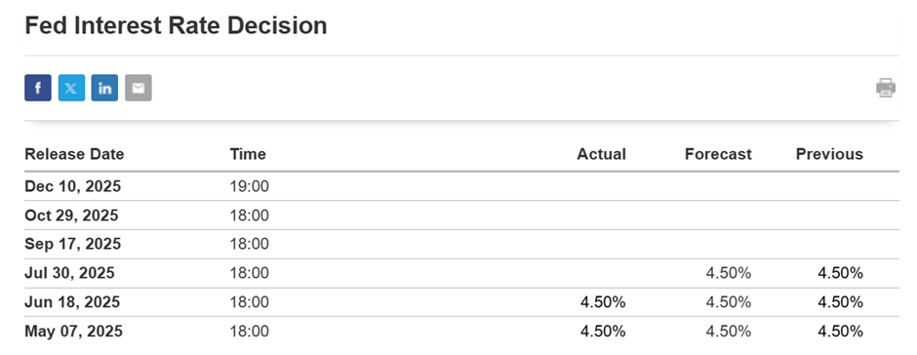The image size is (917, 355).
Task: Share the page on LinkedIn
Action: (x=104, y=88)
